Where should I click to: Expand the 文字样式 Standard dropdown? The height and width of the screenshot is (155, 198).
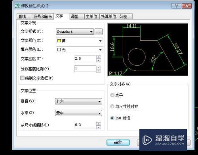click(75, 32)
